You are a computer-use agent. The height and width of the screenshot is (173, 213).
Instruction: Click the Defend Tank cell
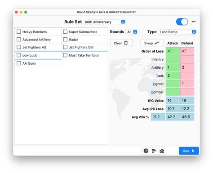[187, 75]
